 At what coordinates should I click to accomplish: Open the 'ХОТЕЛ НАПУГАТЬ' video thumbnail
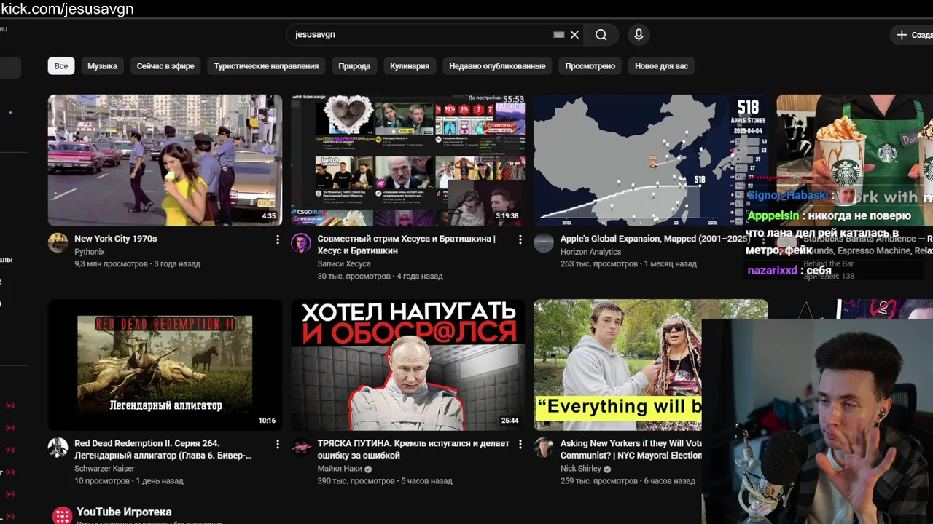click(407, 365)
